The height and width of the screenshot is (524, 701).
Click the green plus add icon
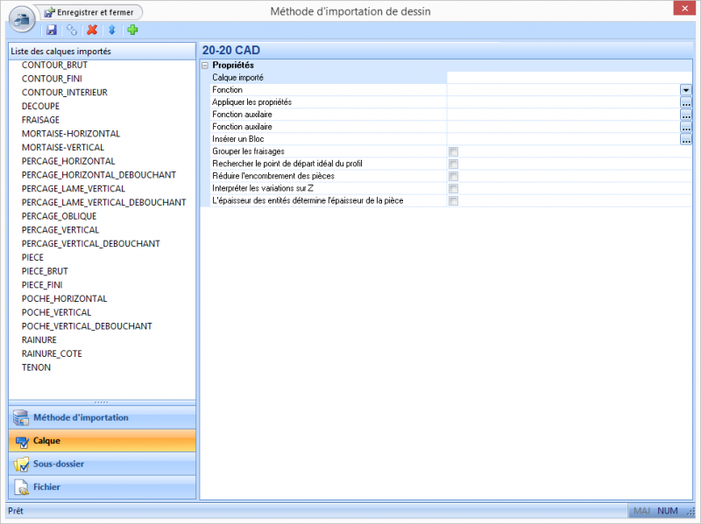click(132, 31)
